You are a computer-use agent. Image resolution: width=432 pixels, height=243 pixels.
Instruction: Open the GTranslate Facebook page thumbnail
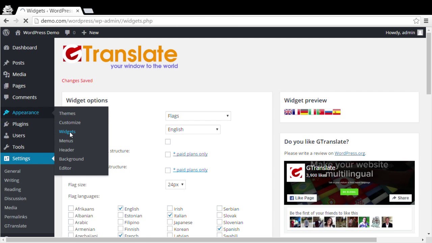(296, 173)
